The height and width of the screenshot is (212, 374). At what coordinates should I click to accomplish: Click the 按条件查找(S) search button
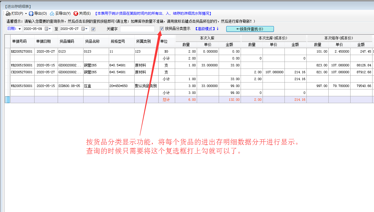[250, 29]
